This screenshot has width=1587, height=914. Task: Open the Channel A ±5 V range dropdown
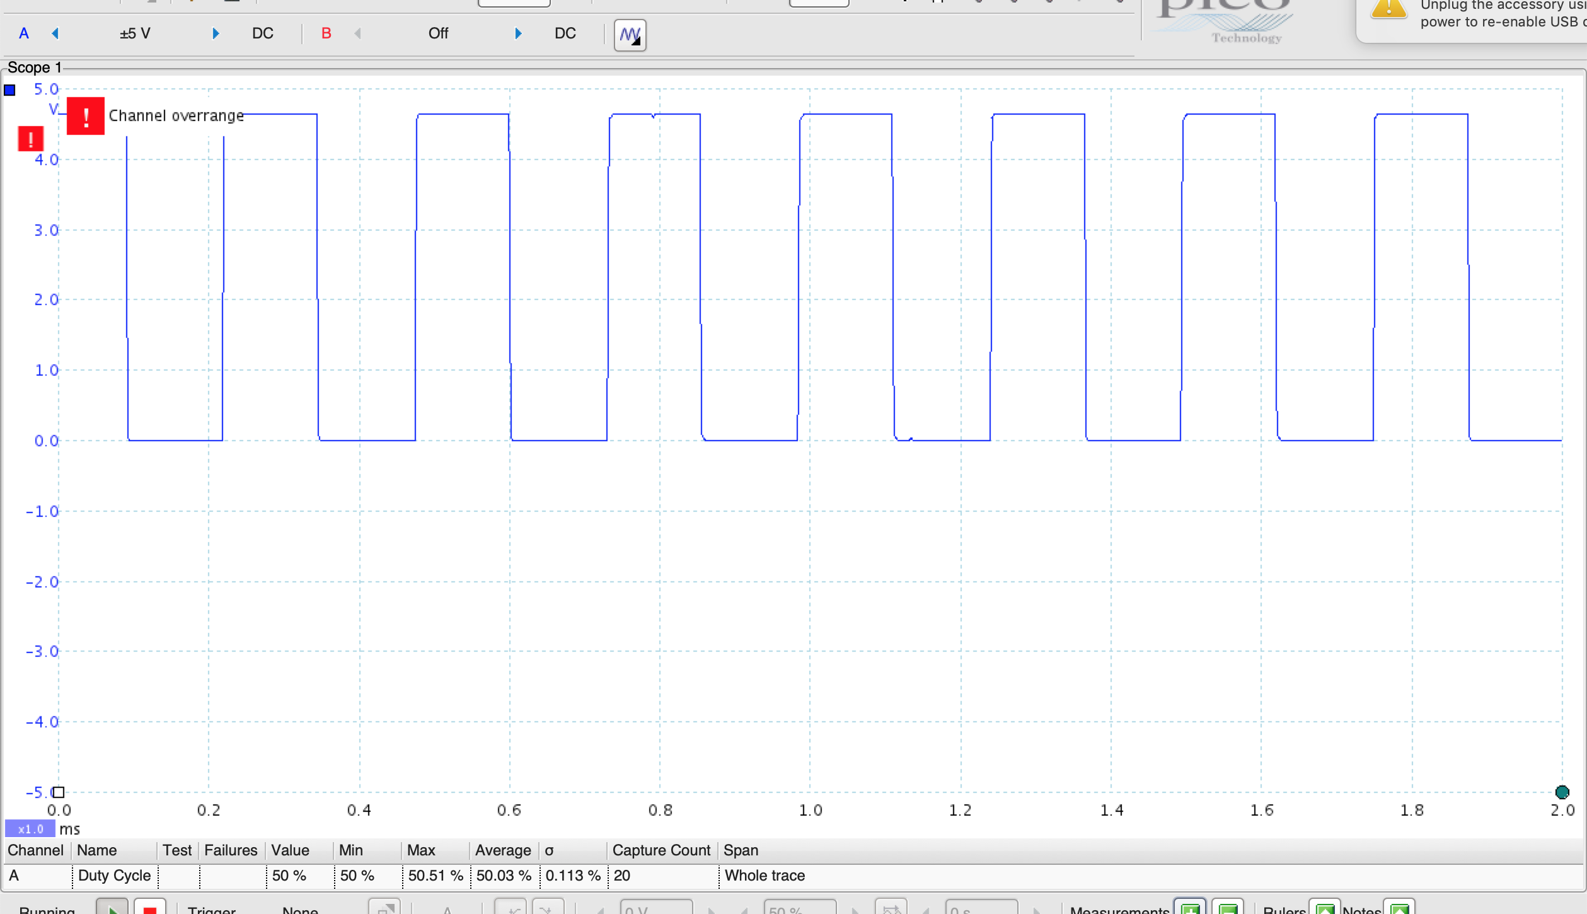[135, 33]
